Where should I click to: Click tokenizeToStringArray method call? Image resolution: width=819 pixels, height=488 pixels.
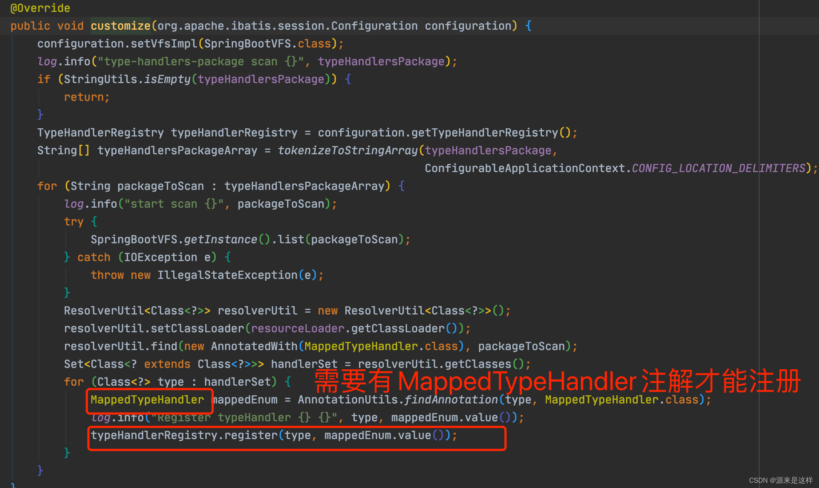tap(348, 151)
